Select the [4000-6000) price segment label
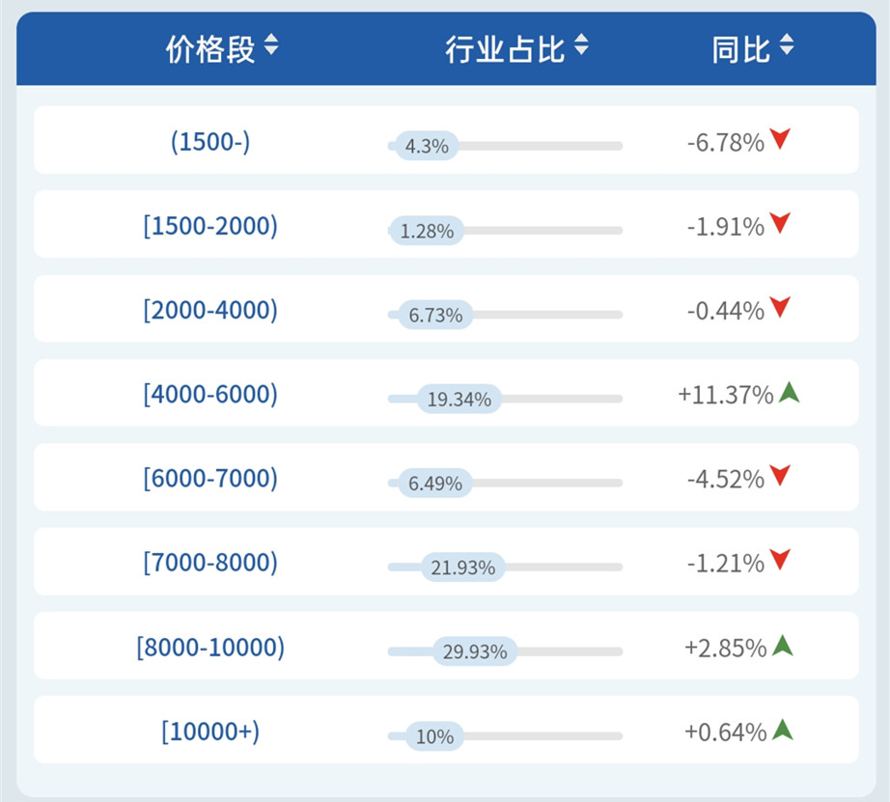 [210, 394]
